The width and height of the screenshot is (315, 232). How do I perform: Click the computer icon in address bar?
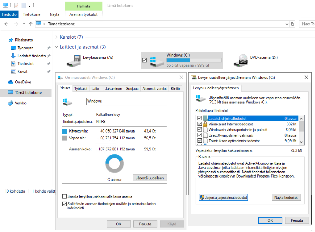pos(39,24)
